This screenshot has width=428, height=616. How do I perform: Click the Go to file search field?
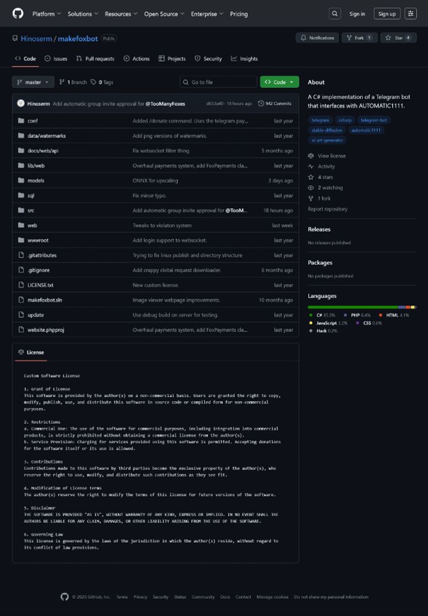219,82
